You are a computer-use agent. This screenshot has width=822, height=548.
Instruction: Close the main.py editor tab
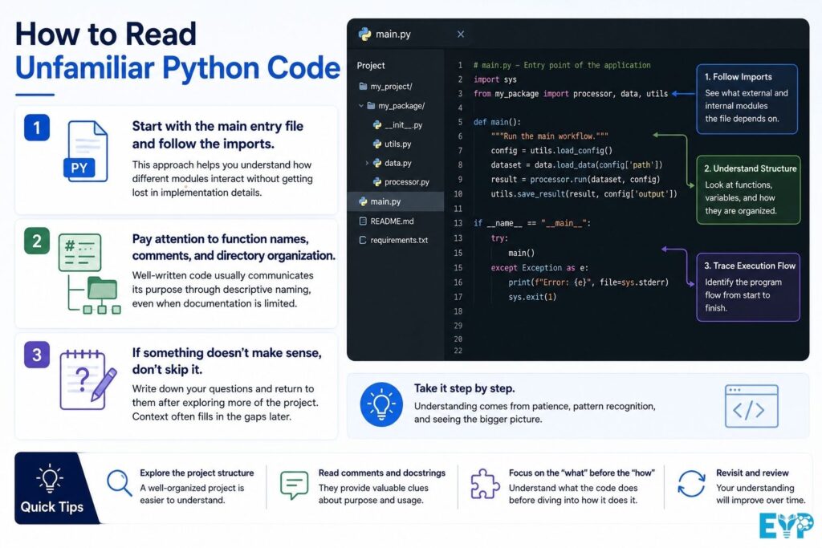pyautogui.click(x=460, y=34)
